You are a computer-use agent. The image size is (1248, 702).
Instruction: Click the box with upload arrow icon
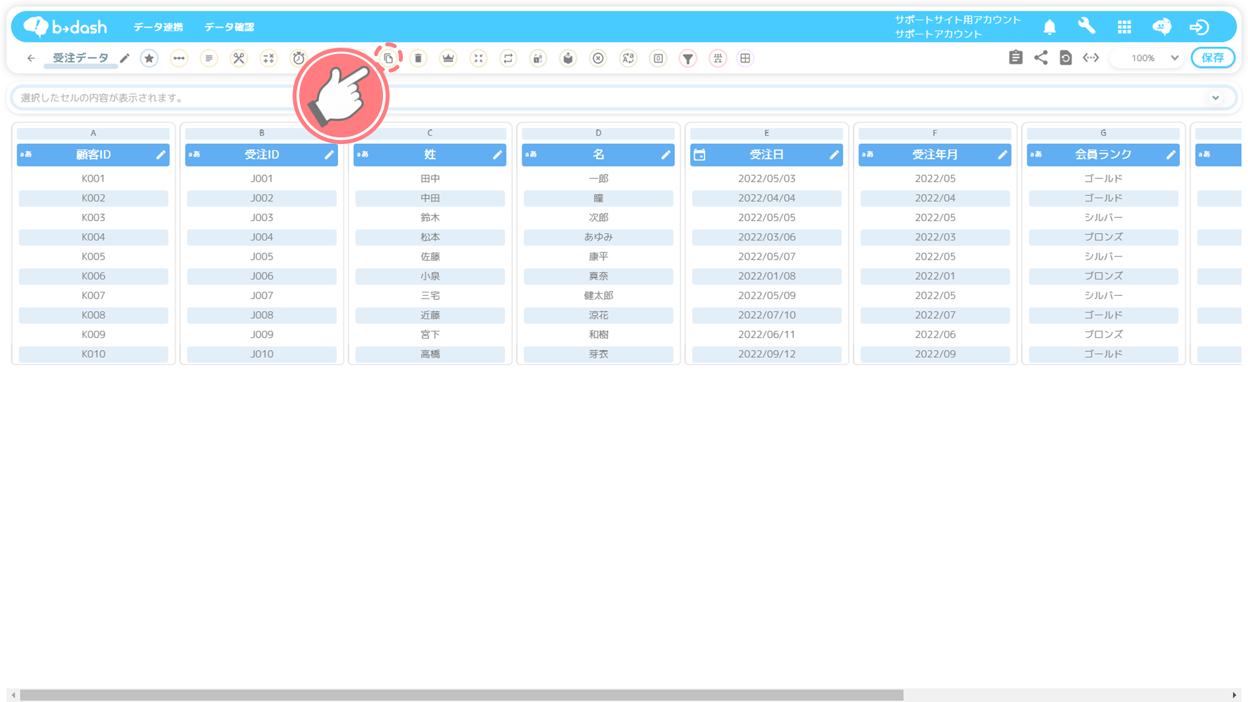pos(568,58)
